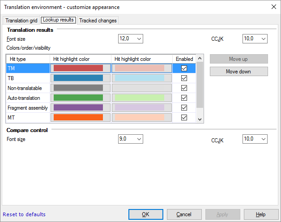Pick the red TM highlight color

(x=81, y=68)
